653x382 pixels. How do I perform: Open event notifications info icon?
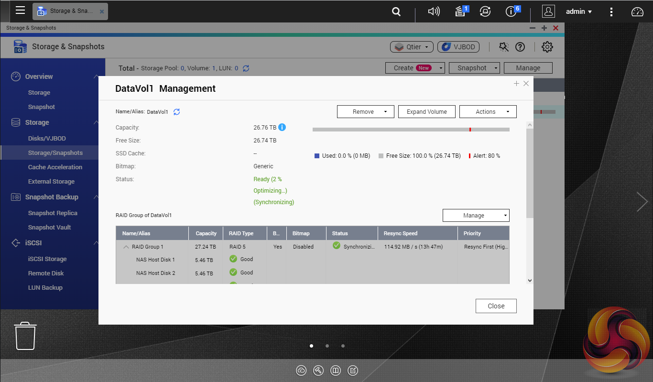(512, 11)
